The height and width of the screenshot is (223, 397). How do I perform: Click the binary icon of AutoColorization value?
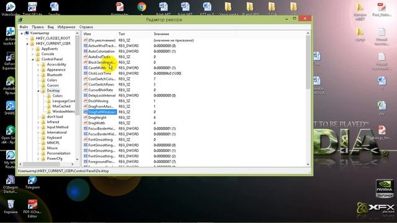pyautogui.click(x=86, y=51)
